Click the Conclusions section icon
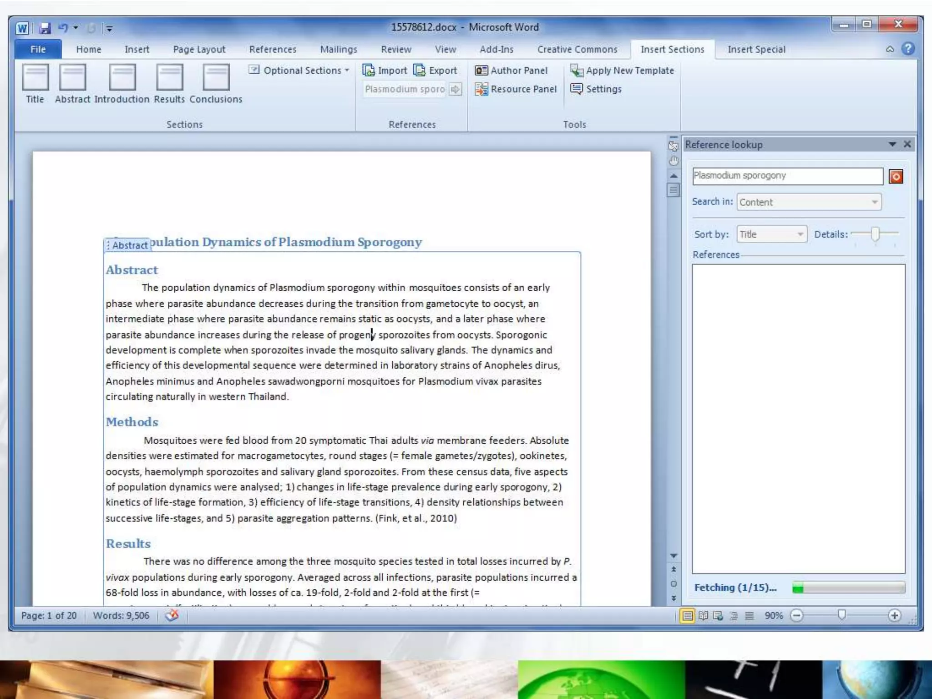The width and height of the screenshot is (932, 699). [x=216, y=77]
